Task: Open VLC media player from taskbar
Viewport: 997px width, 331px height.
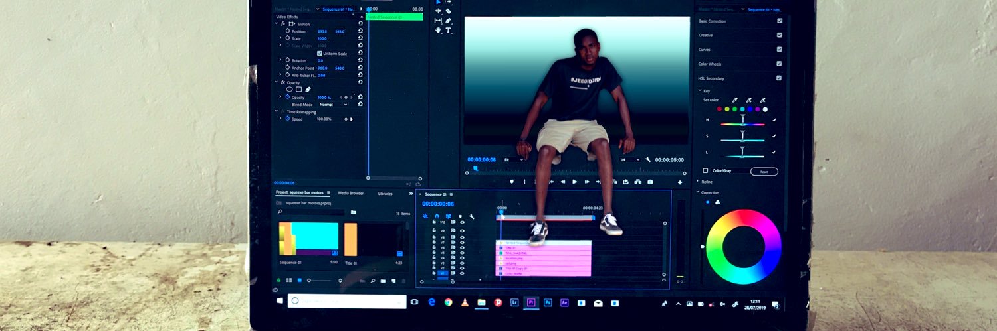Action: point(465,302)
